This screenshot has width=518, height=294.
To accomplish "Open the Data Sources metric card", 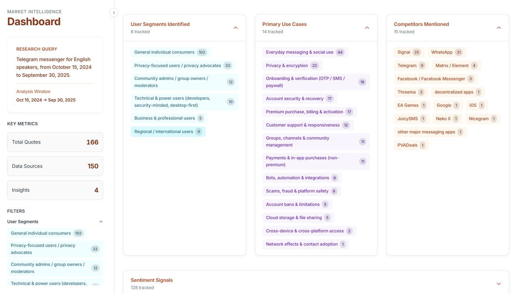I will 55,166.
